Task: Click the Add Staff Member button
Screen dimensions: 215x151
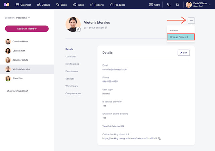Action: (x=27, y=29)
